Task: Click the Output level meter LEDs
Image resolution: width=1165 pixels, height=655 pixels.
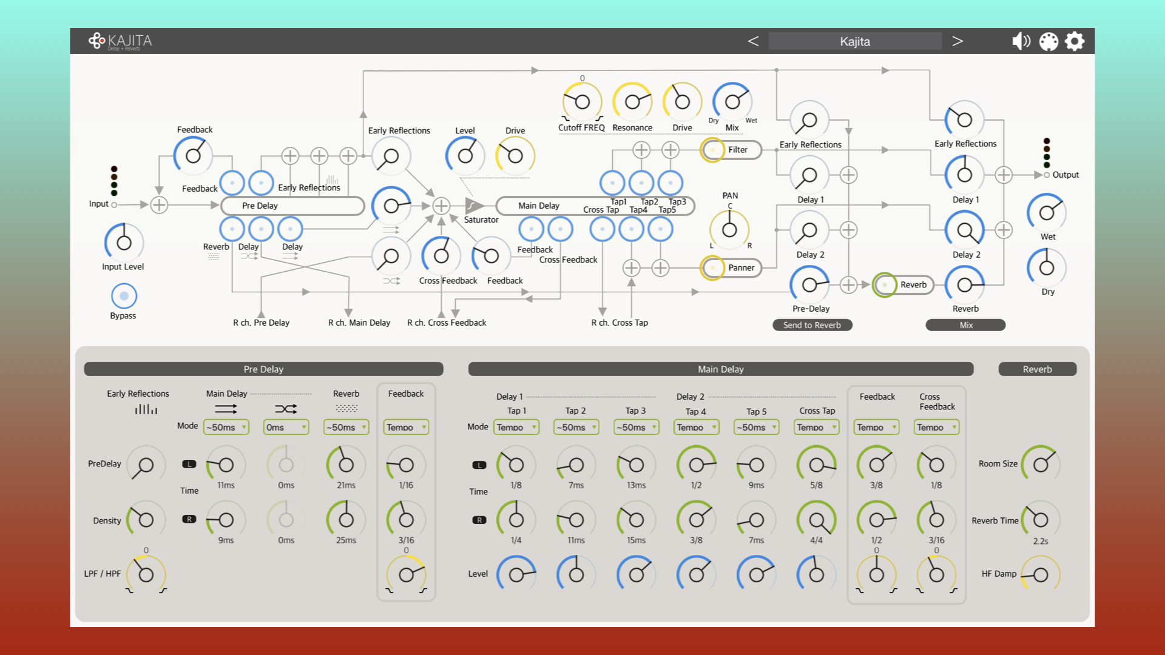Action: pyautogui.click(x=1047, y=153)
